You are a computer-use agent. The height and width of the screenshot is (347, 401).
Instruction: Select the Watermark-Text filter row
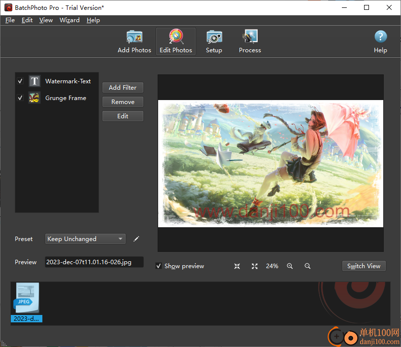pyautogui.click(x=57, y=81)
